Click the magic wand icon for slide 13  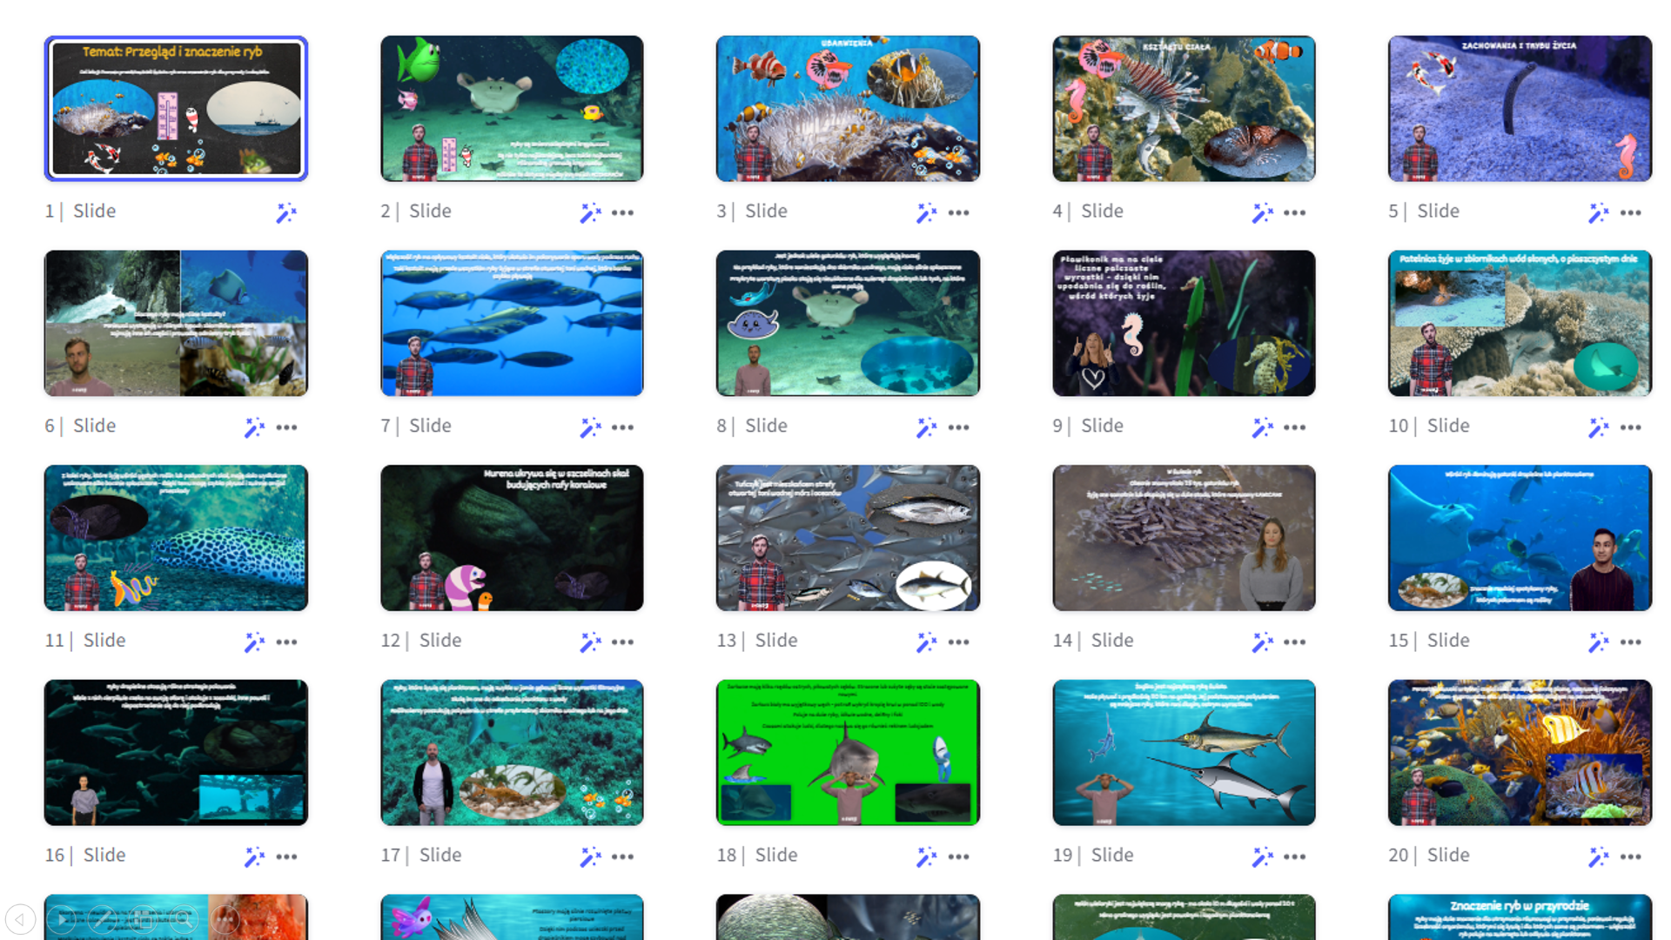coord(926,642)
